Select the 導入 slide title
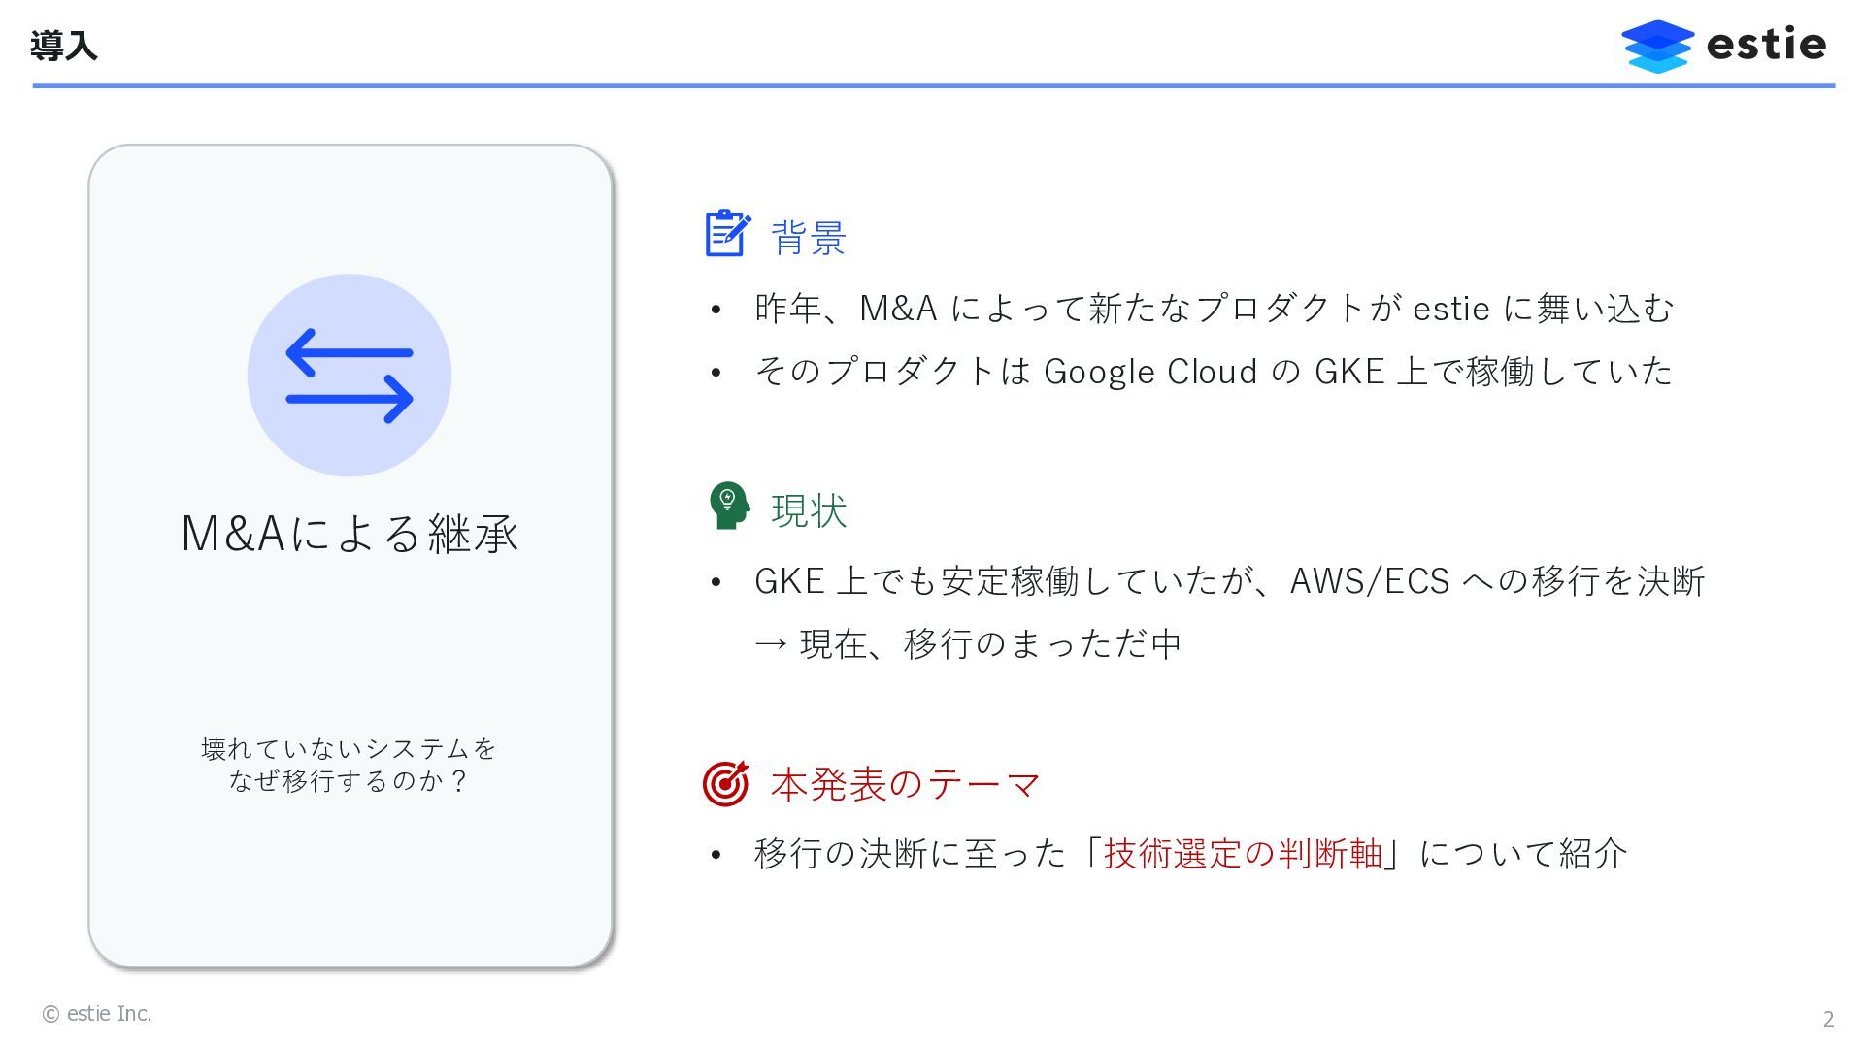This screenshot has width=1864, height=1048. pyautogui.click(x=64, y=46)
